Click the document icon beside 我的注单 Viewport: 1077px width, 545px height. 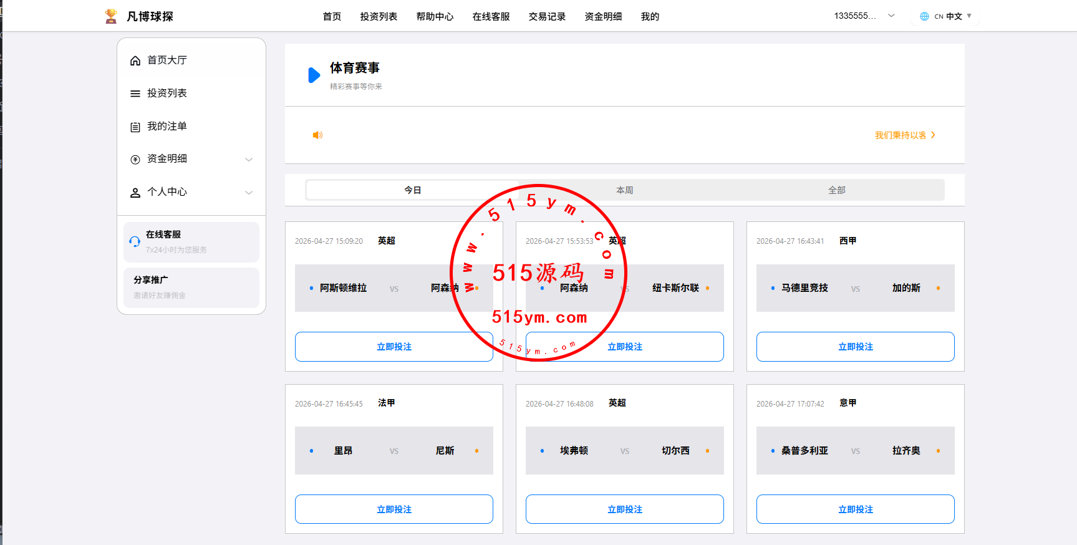click(x=135, y=127)
